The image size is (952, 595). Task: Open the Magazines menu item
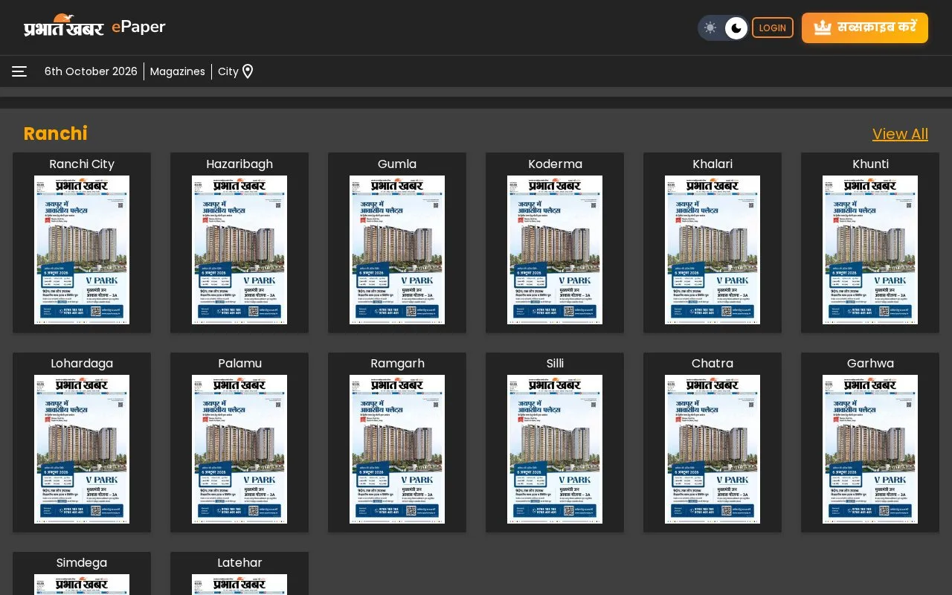pos(178,71)
